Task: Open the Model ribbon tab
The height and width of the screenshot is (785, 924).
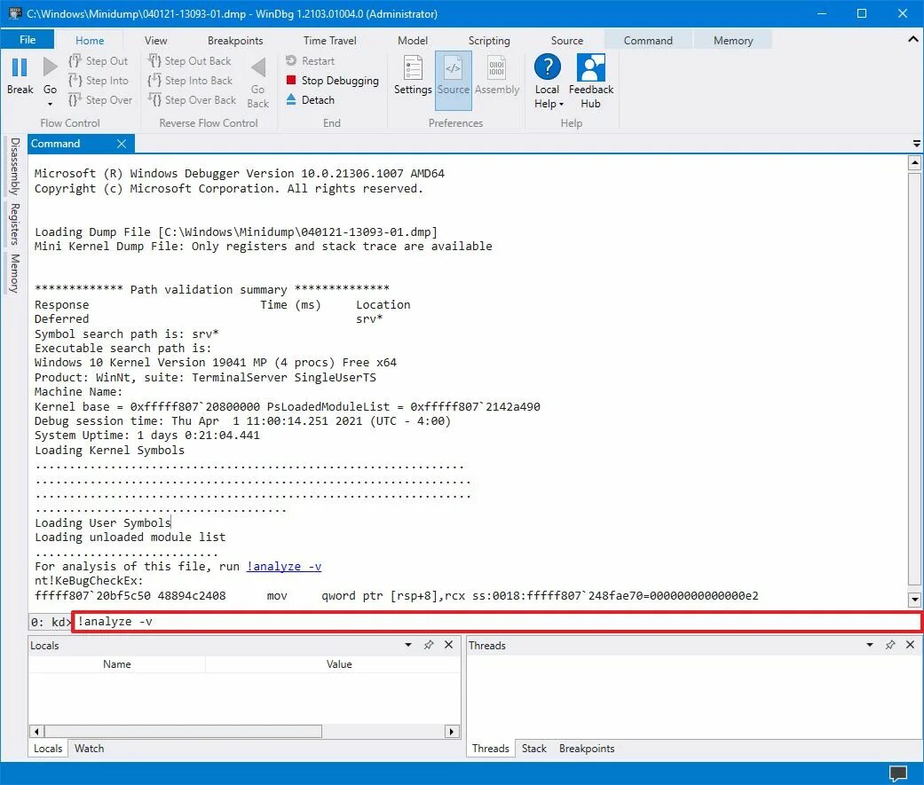Action: 413,40
